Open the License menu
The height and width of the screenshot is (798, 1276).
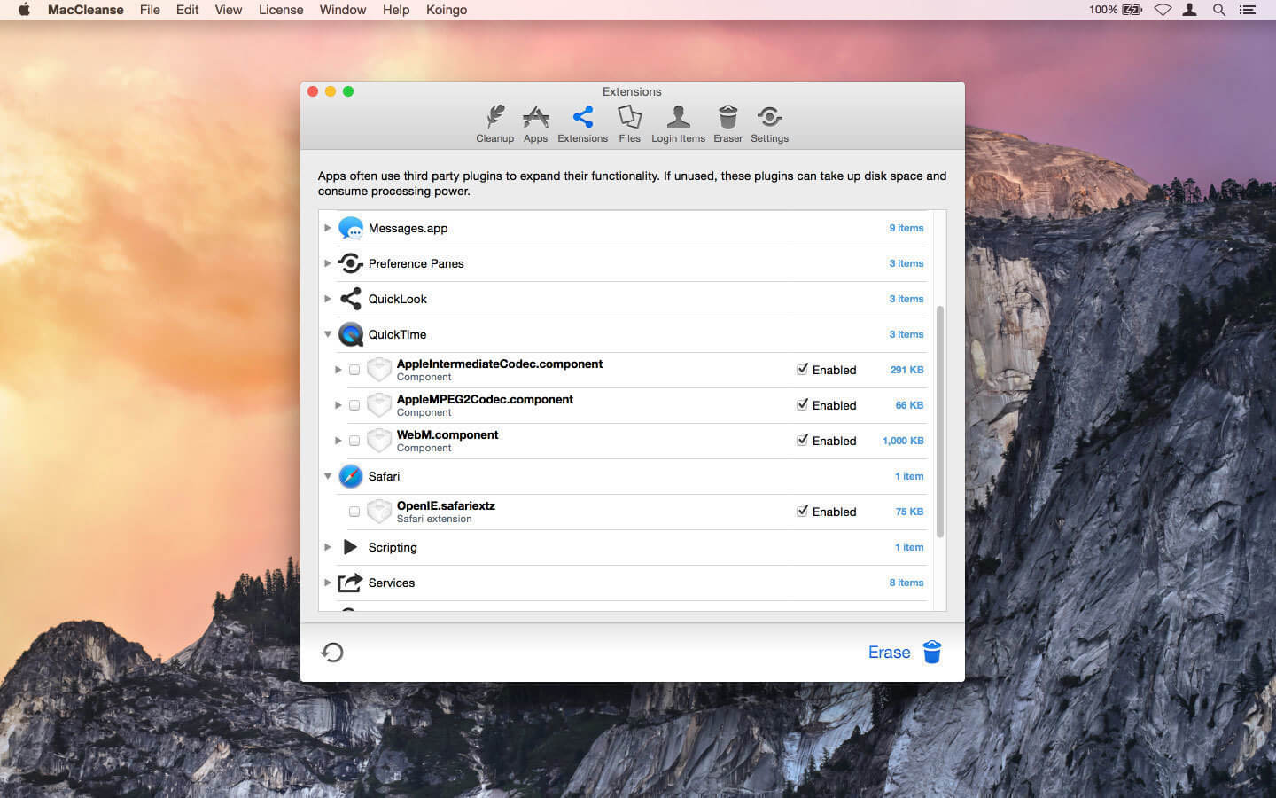click(x=281, y=10)
